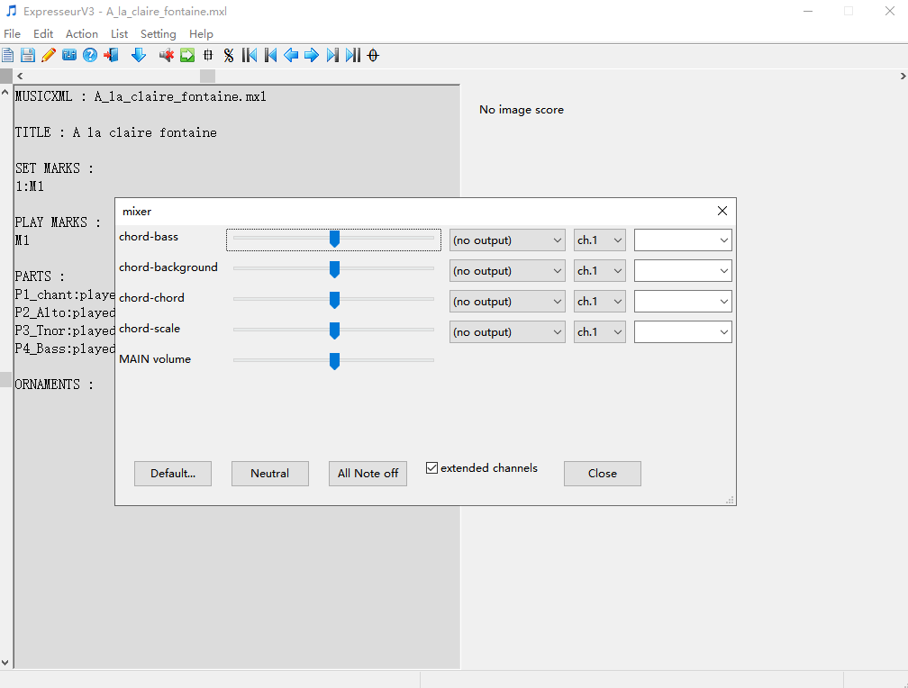This screenshot has height=688, width=908.
Task: Open chord-scale instrument combo box
Action: [683, 332]
